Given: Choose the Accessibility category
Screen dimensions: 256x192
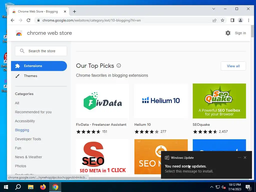Looking at the screenshot, I should tap(25, 121).
